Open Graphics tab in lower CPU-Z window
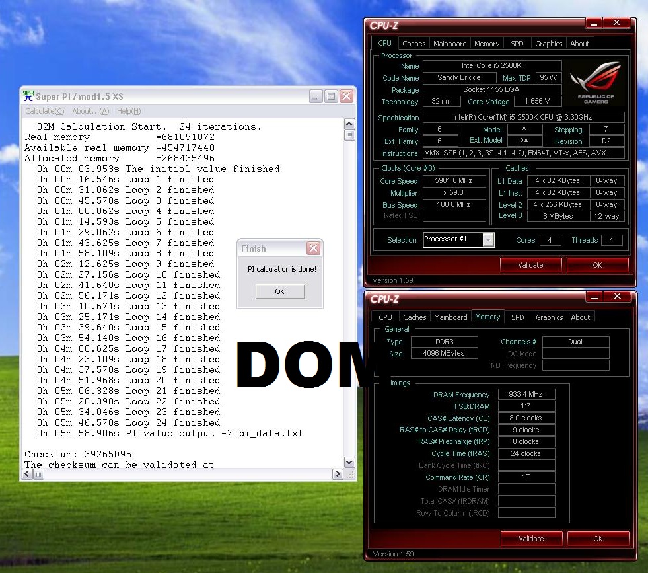This screenshot has height=573, width=648. coord(550,317)
